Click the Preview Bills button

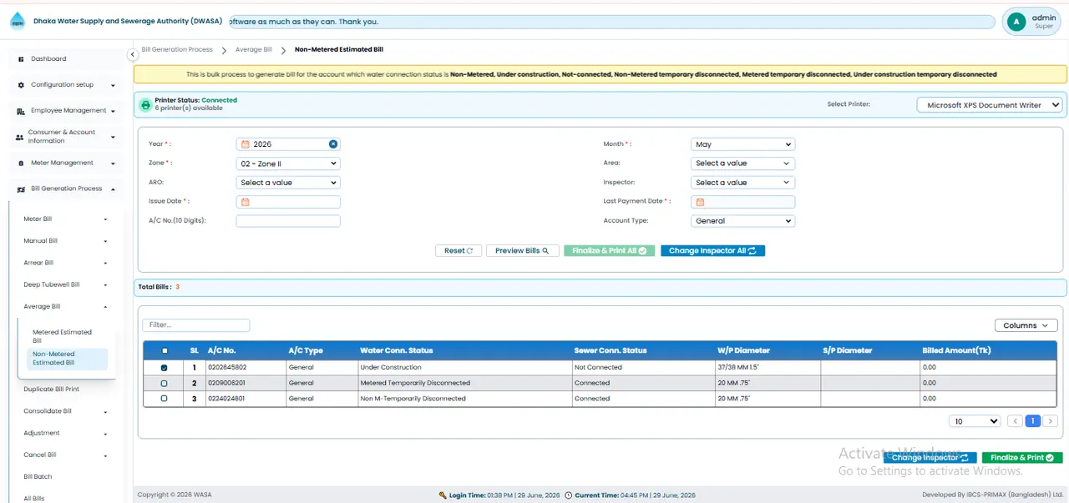(x=522, y=250)
